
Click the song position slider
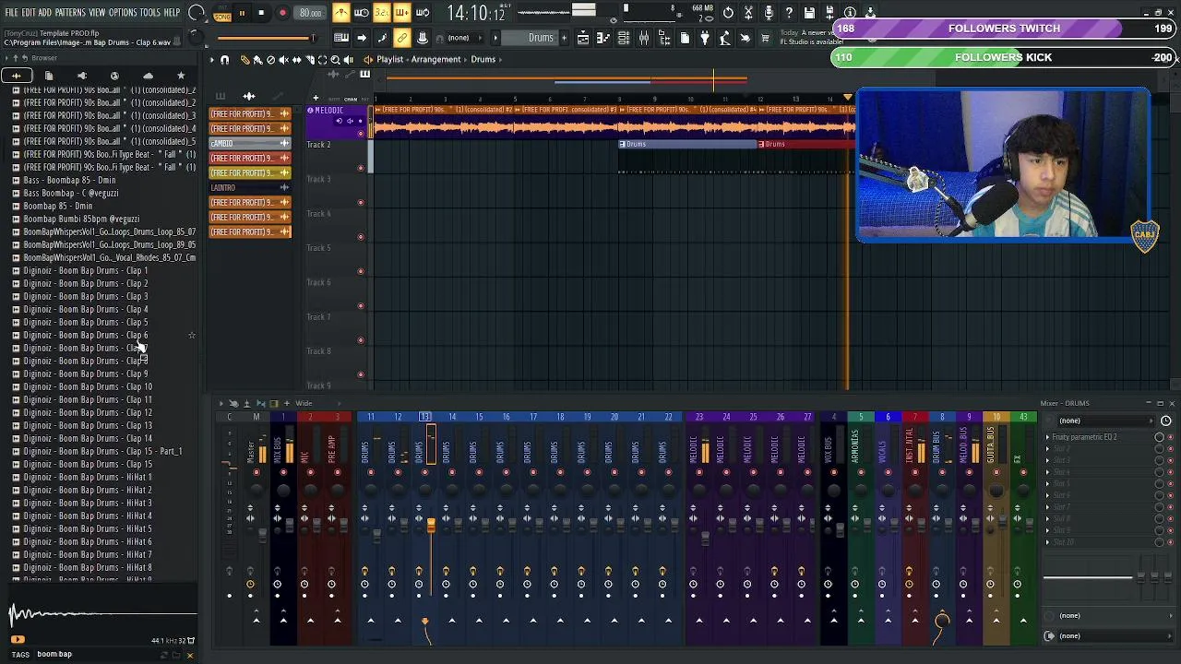[266, 38]
